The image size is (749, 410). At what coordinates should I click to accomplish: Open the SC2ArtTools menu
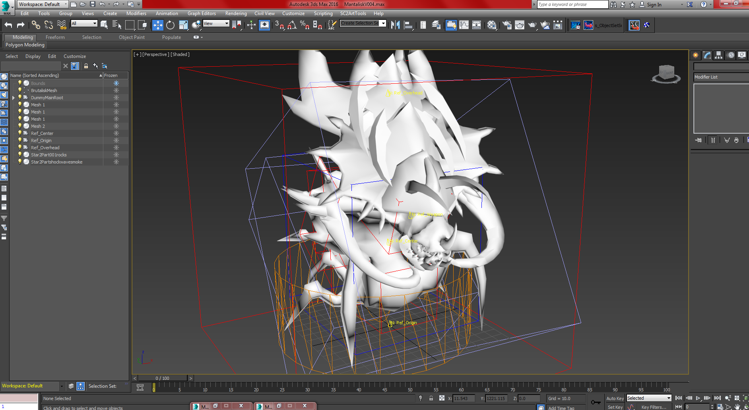point(353,13)
